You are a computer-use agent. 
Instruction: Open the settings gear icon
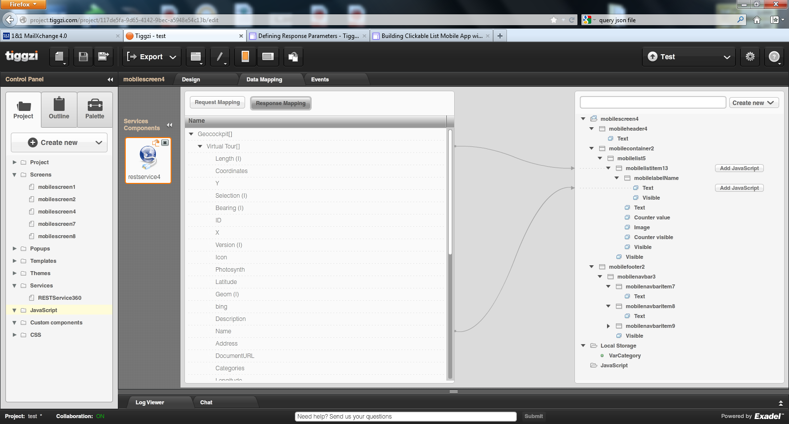click(x=750, y=57)
